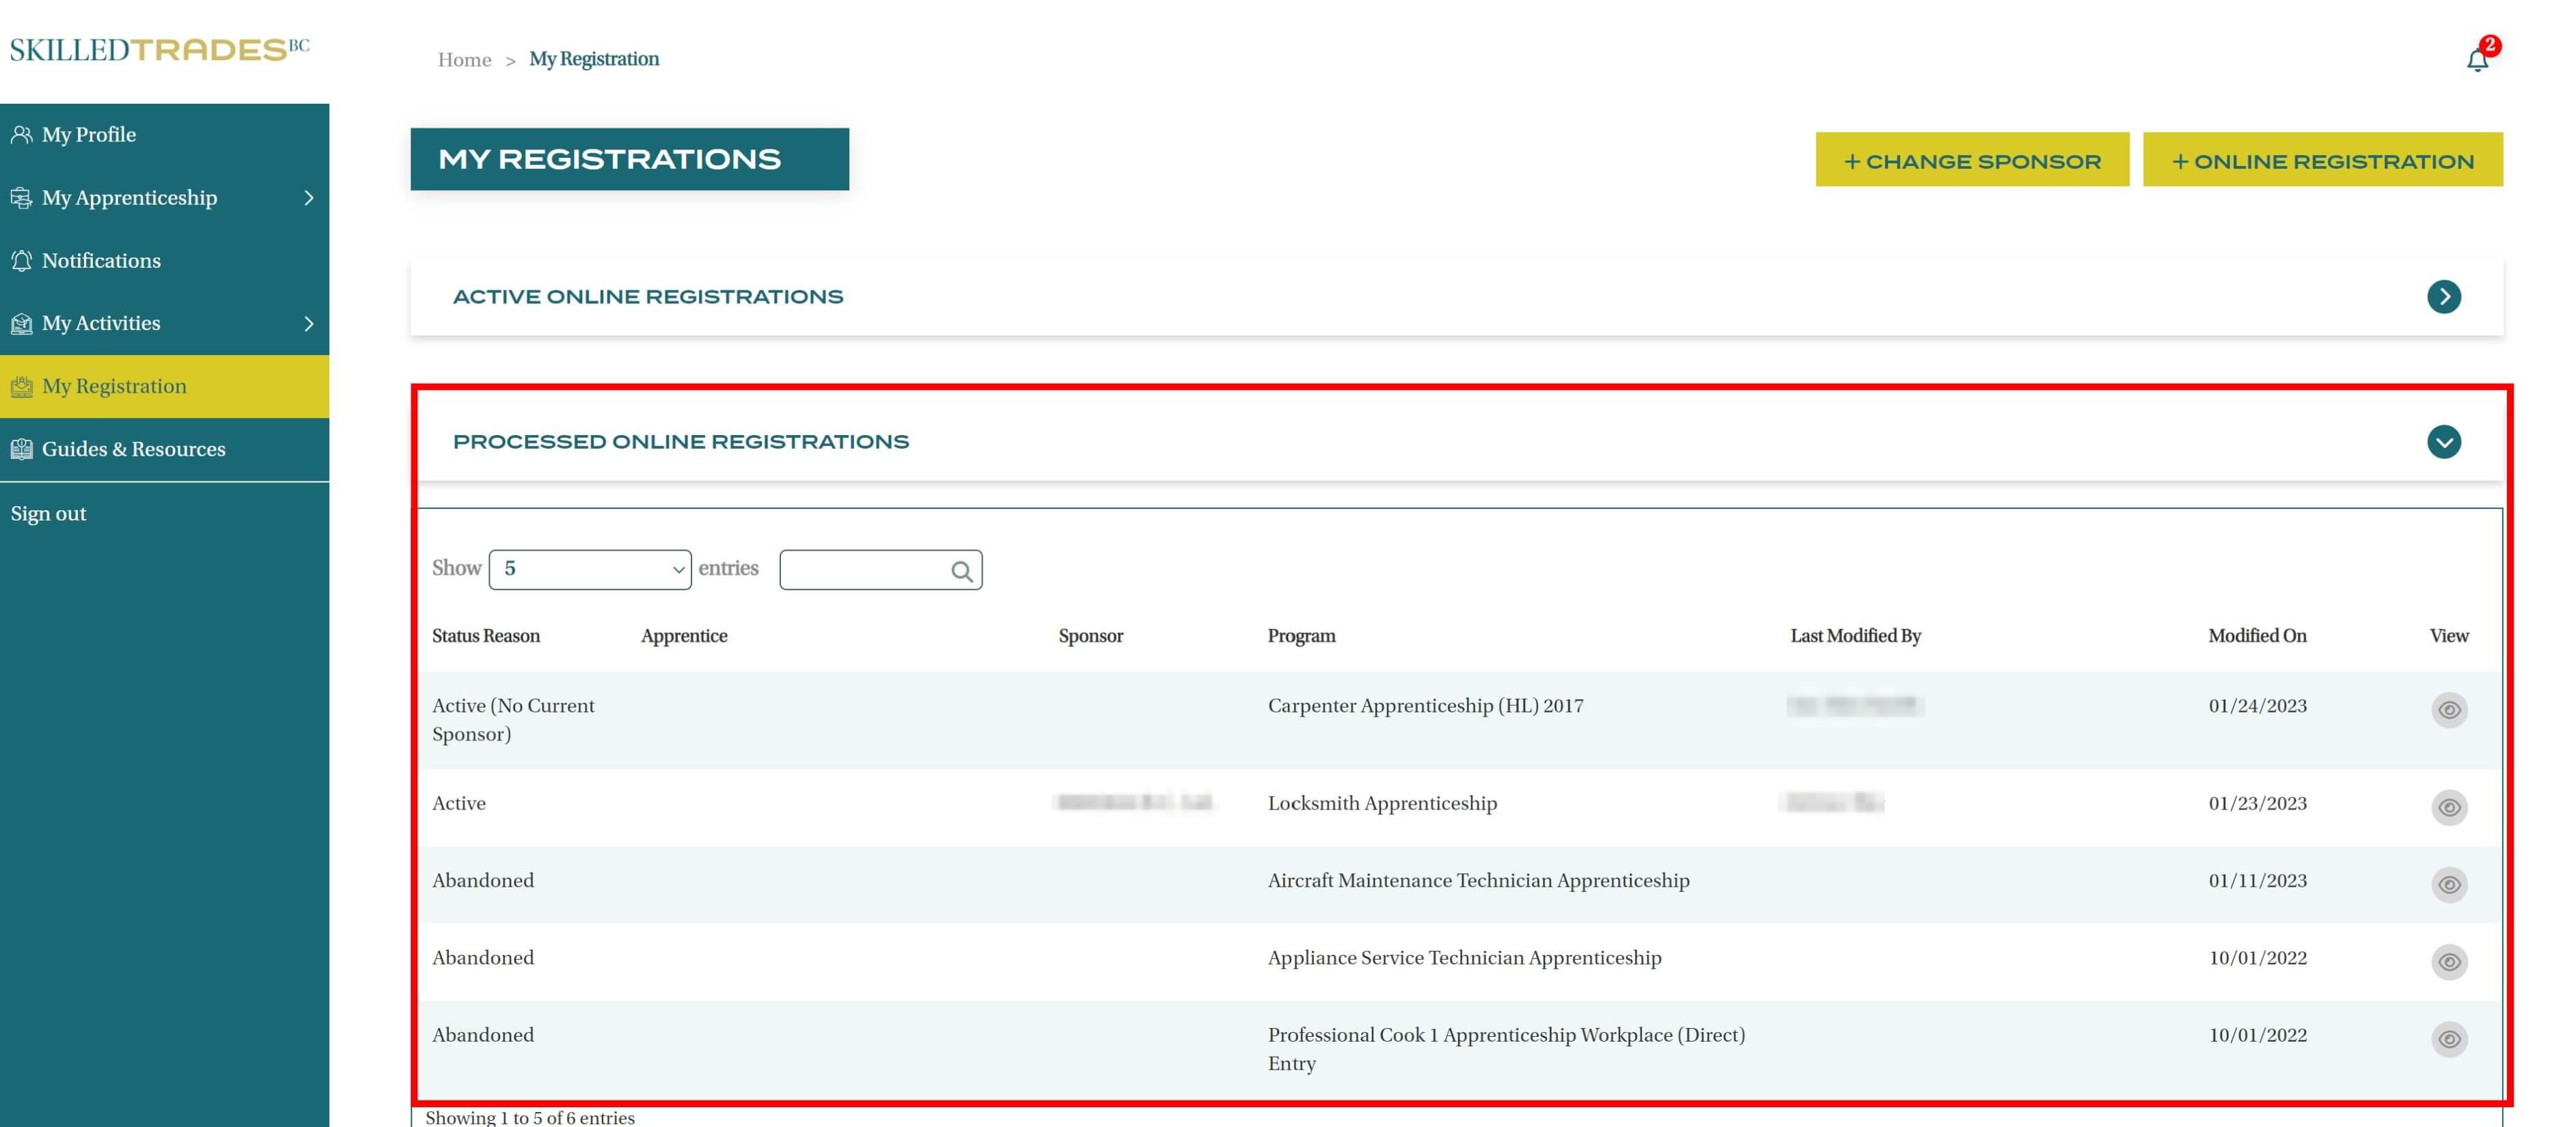Click the Change Sponsor button
The image size is (2576, 1127).
click(1971, 160)
